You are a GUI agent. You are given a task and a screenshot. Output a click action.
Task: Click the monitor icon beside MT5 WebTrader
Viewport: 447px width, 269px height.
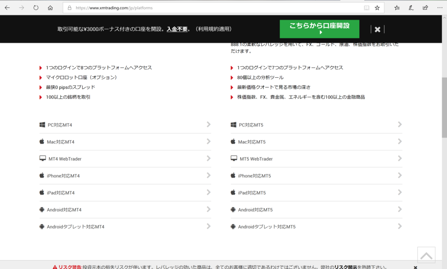[x=234, y=158]
